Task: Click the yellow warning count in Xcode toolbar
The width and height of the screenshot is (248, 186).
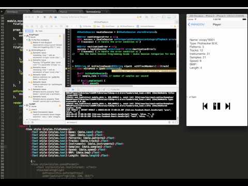Action: coord(139,17)
